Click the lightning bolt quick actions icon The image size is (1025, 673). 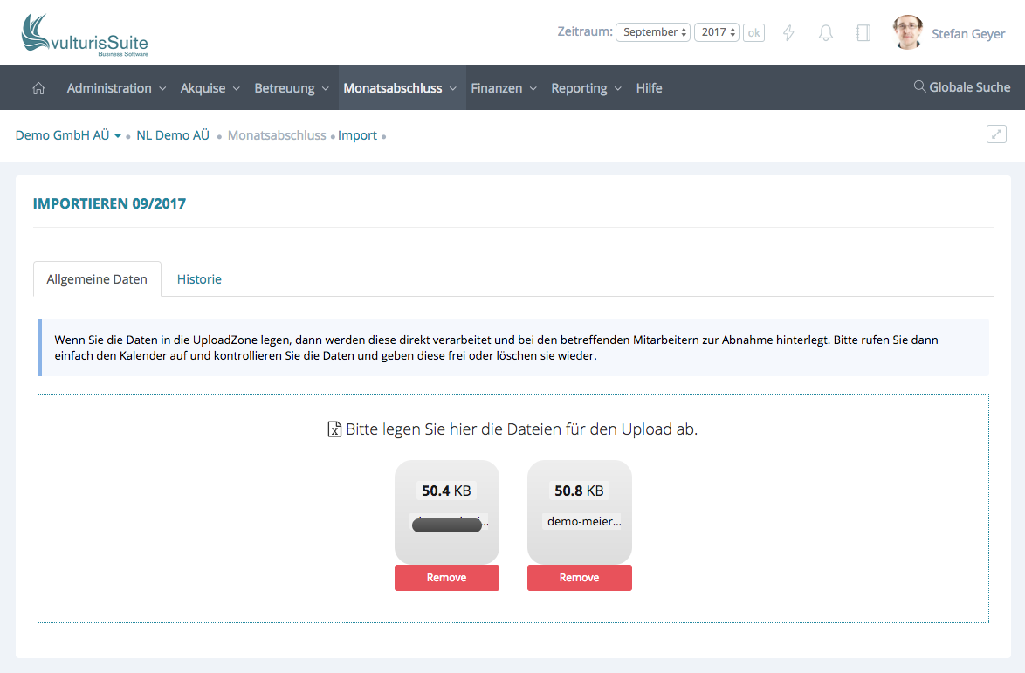point(788,33)
